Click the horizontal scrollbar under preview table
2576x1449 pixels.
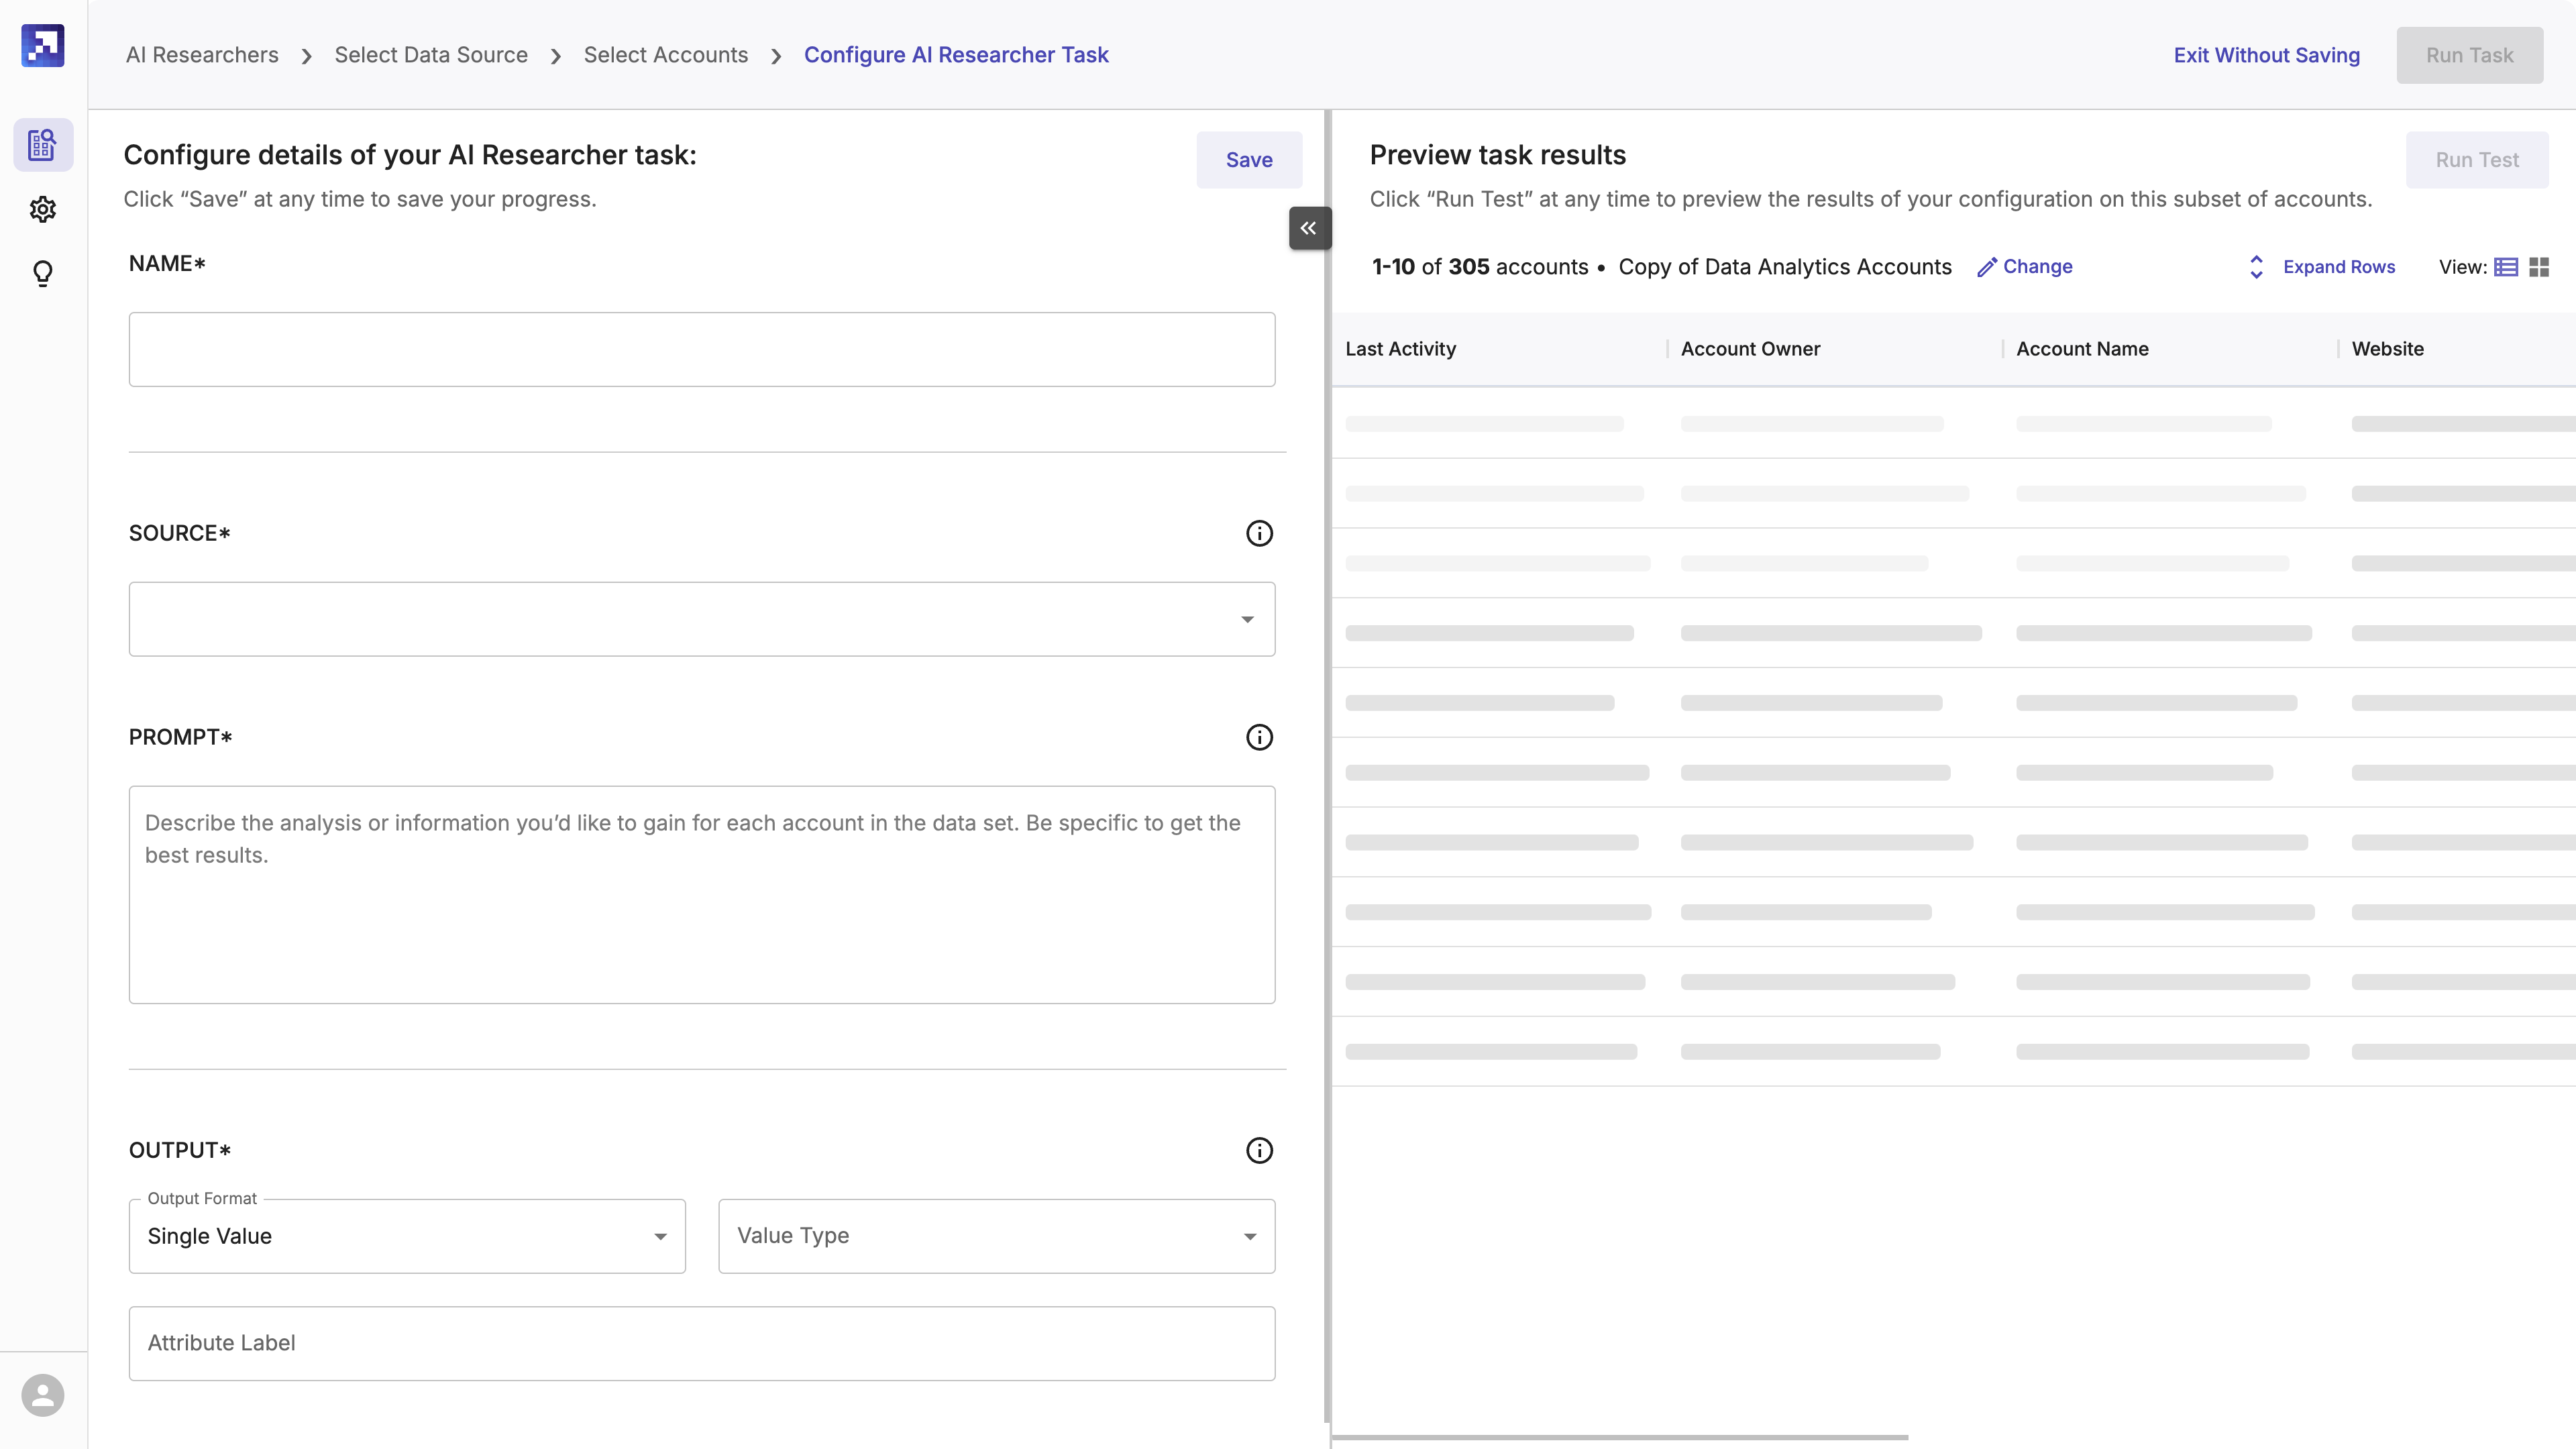tap(1620, 1437)
